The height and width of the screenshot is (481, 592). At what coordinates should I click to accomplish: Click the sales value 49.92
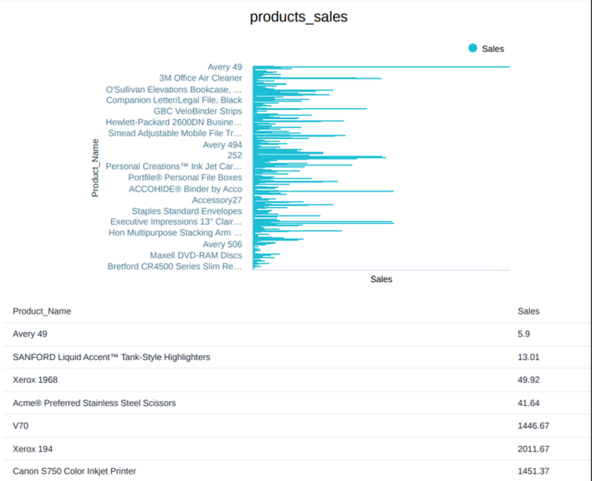528,380
